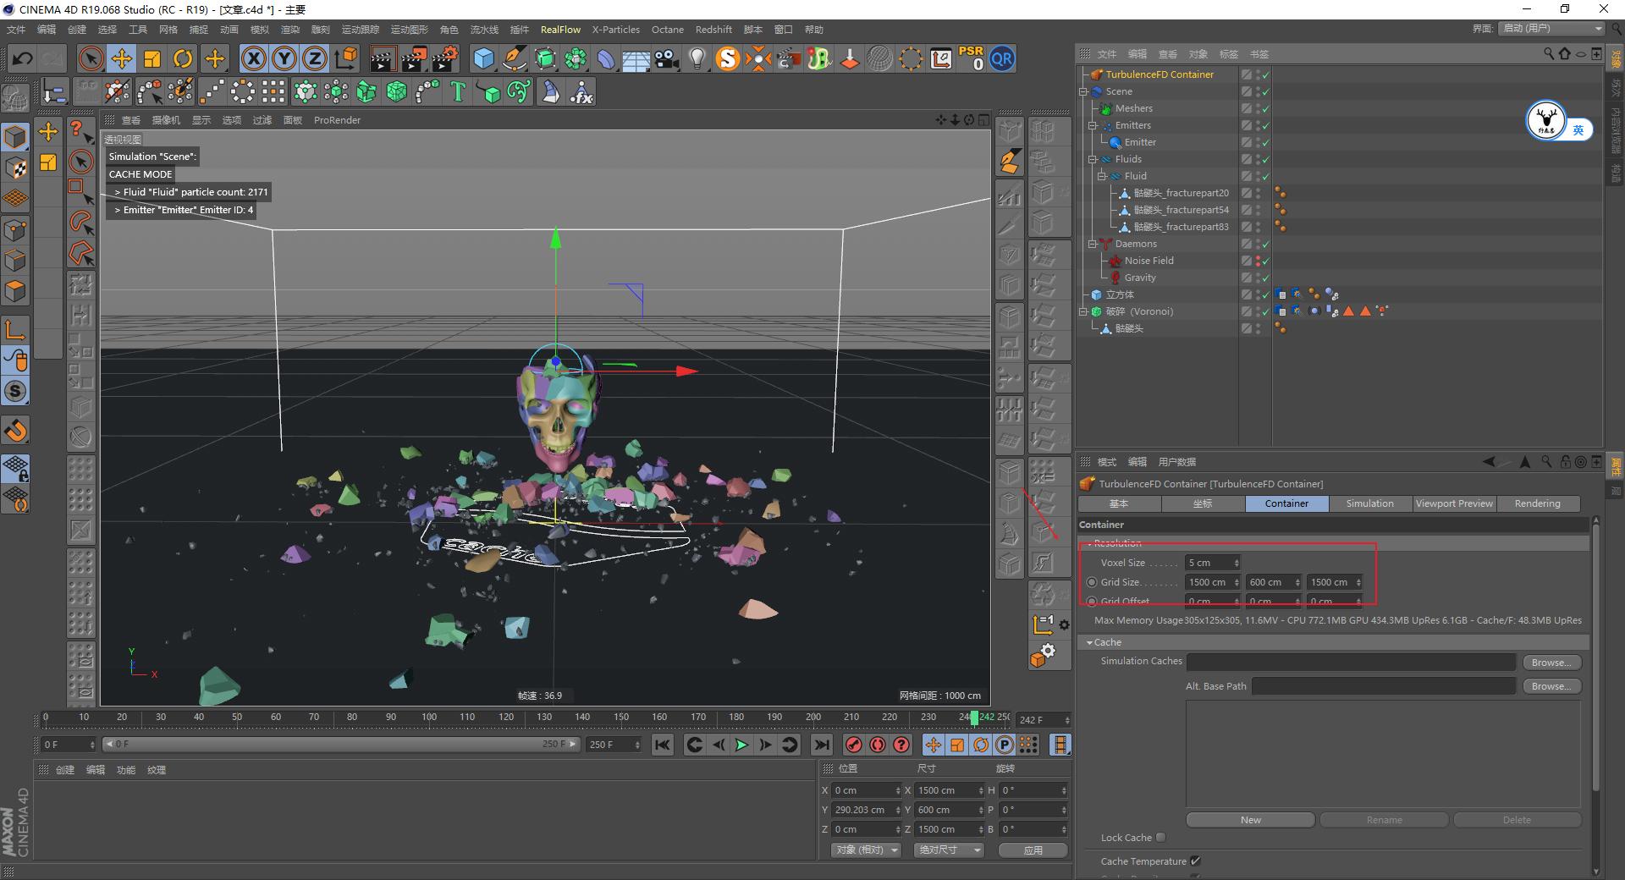Uncheck the Cache Temperature checkbox
This screenshot has width=1625, height=880.
click(1195, 861)
